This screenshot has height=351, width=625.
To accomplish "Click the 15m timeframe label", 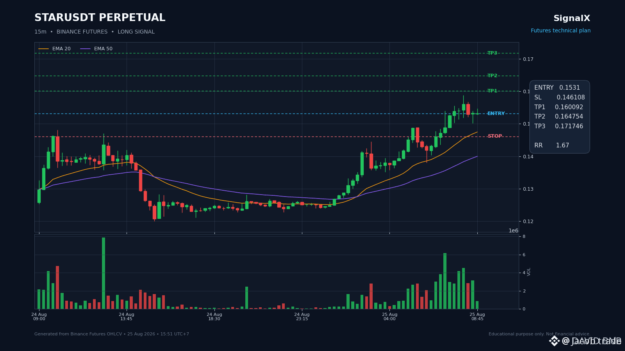I will (40, 32).
